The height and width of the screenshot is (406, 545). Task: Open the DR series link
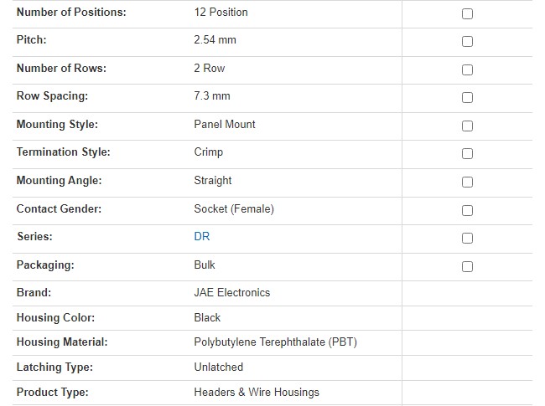(x=201, y=236)
